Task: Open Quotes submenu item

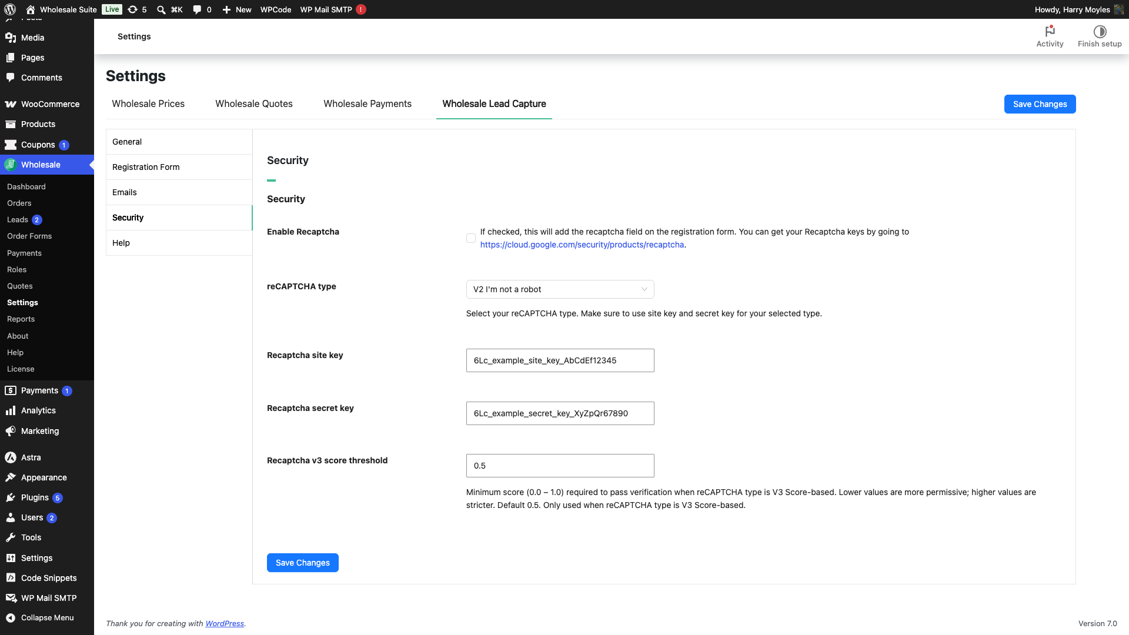Action: (x=20, y=286)
